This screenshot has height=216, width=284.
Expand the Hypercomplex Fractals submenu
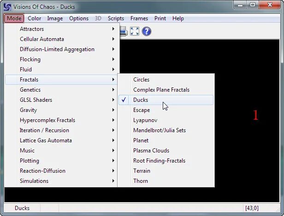(62, 120)
